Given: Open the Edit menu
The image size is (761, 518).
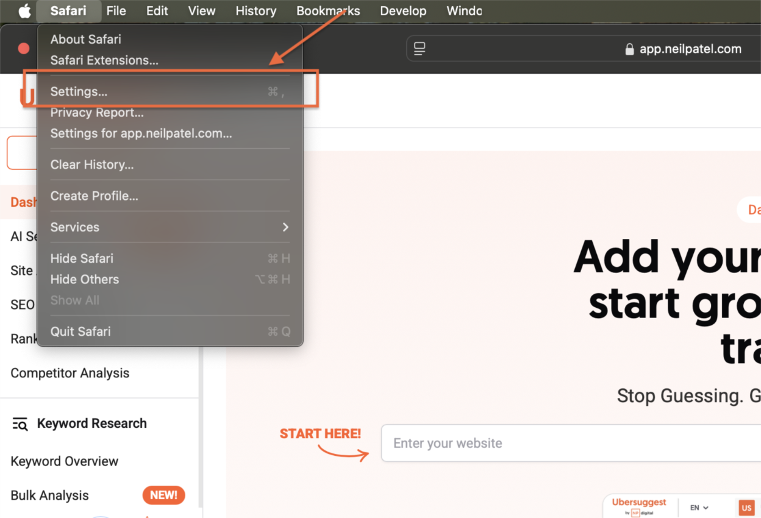Looking at the screenshot, I should (x=157, y=11).
